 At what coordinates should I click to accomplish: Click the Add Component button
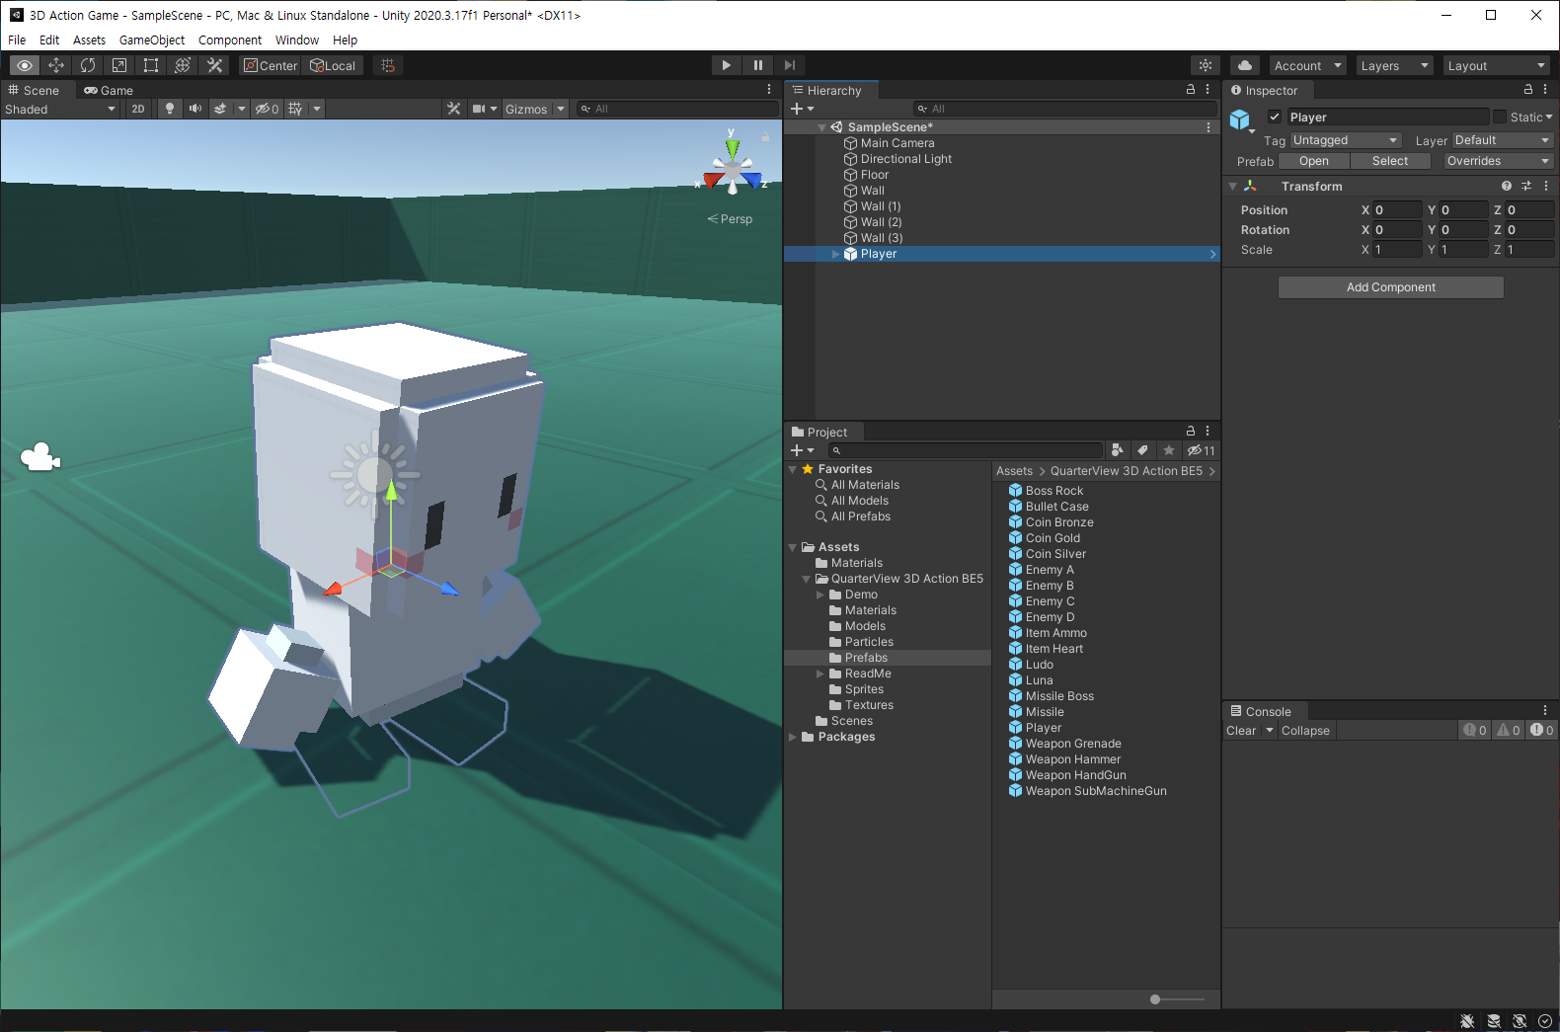[1391, 287]
